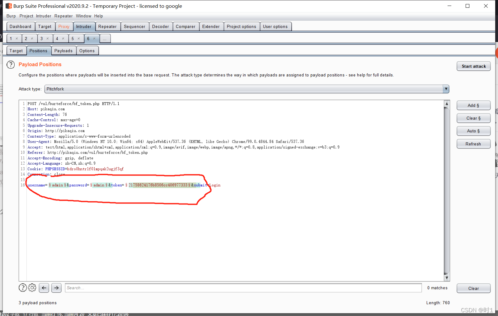Click the Burp Suite logo in title bar

pyautogui.click(x=9, y=6)
